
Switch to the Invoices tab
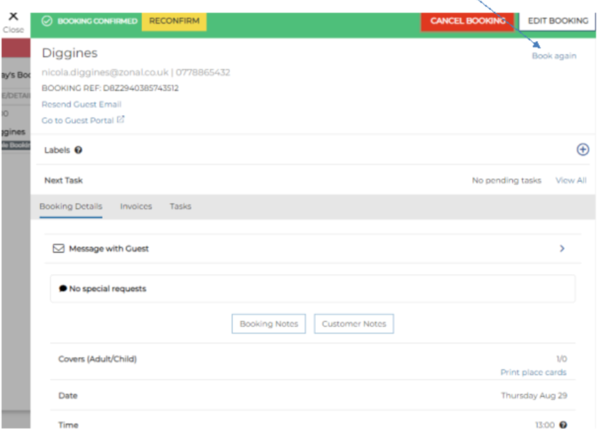pyautogui.click(x=136, y=206)
